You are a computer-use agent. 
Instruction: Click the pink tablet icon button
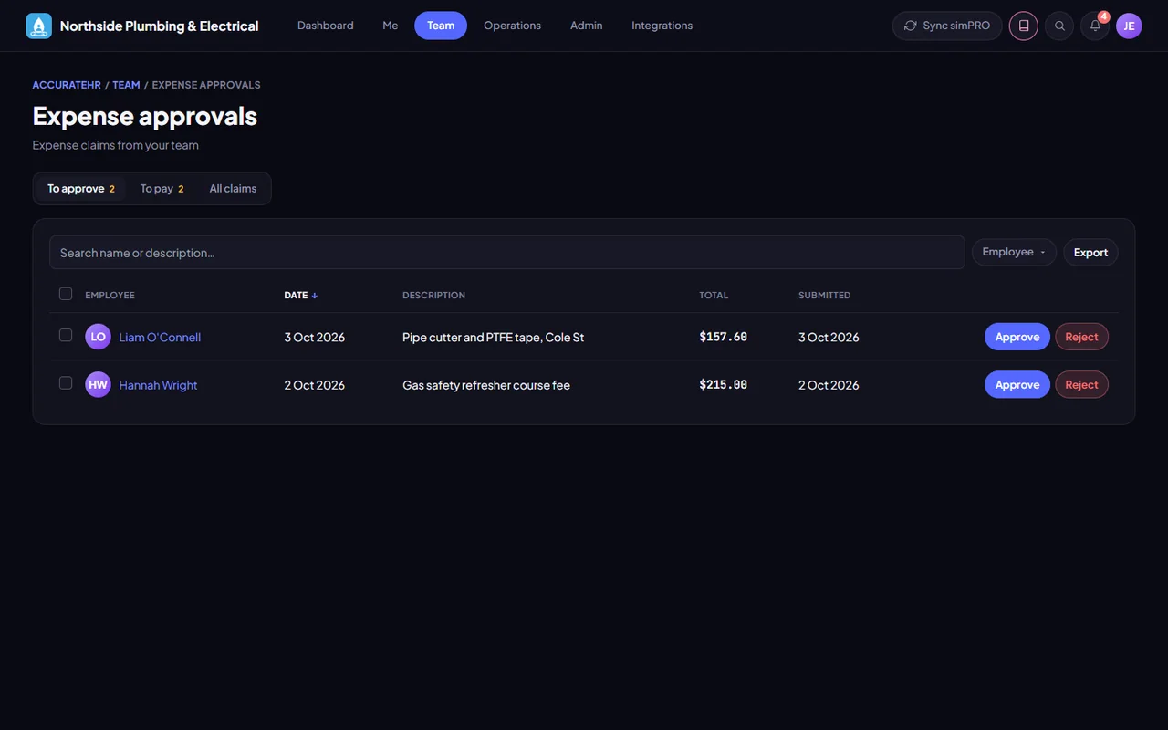tap(1024, 26)
